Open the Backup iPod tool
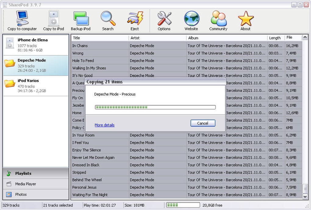The height and width of the screenshot is (210, 311). coord(81,21)
